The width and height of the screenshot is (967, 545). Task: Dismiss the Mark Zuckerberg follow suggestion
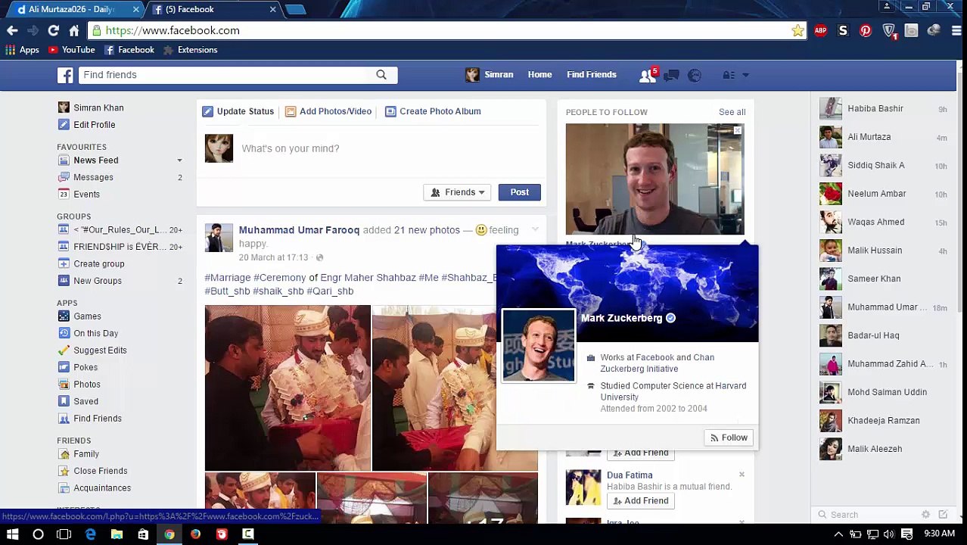[x=738, y=131]
